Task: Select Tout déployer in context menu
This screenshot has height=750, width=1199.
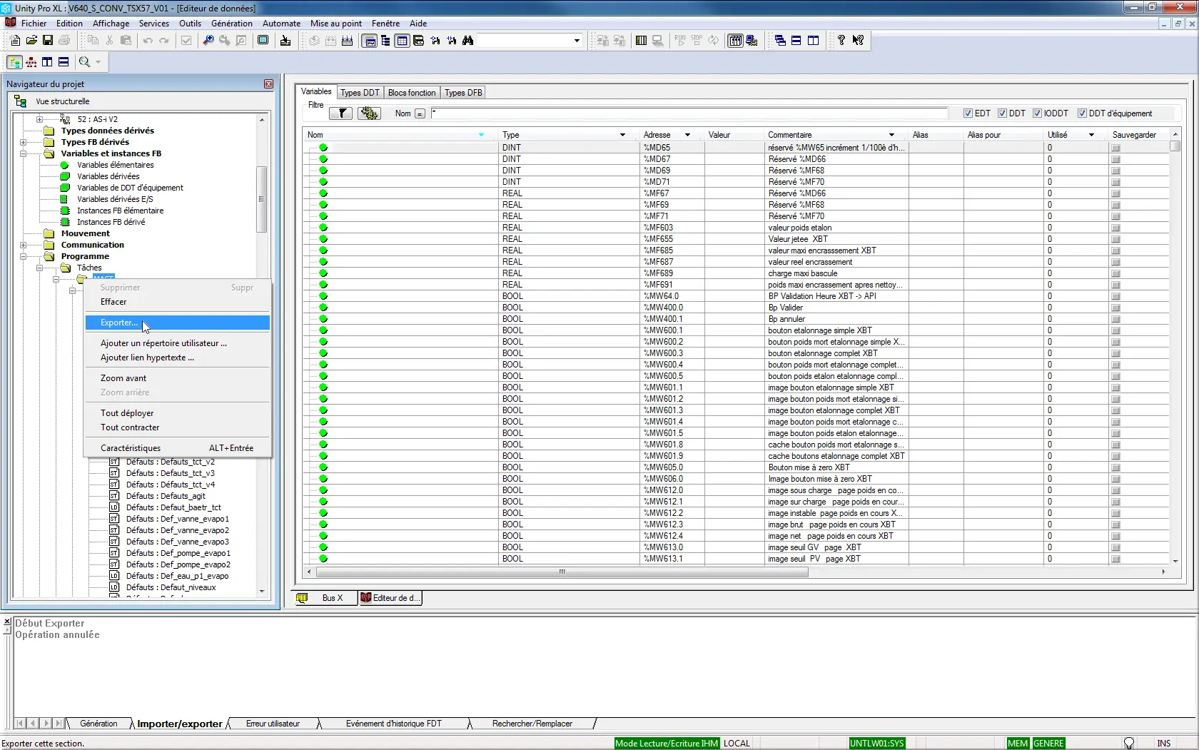Action: click(x=177, y=413)
